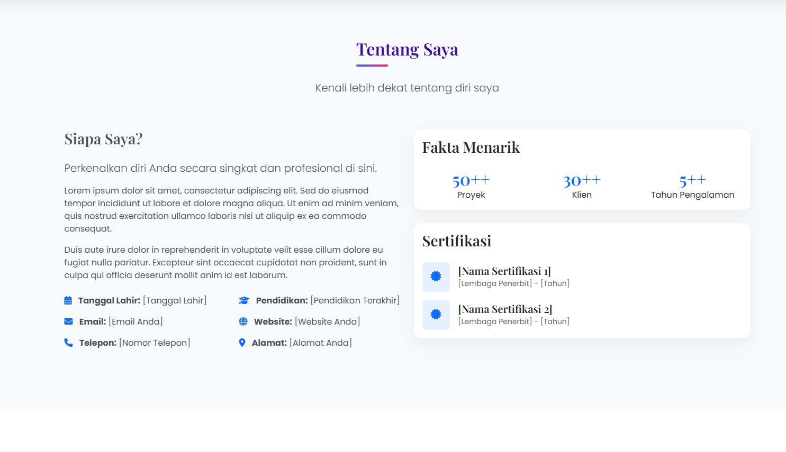Click the badge icon for Nama Sertifikasi 2
The height and width of the screenshot is (452, 786).
pyautogui.click(x=436, y=315)
